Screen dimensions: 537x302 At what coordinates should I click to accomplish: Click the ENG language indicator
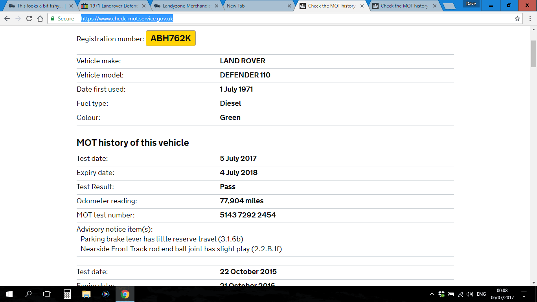point(481,294)
